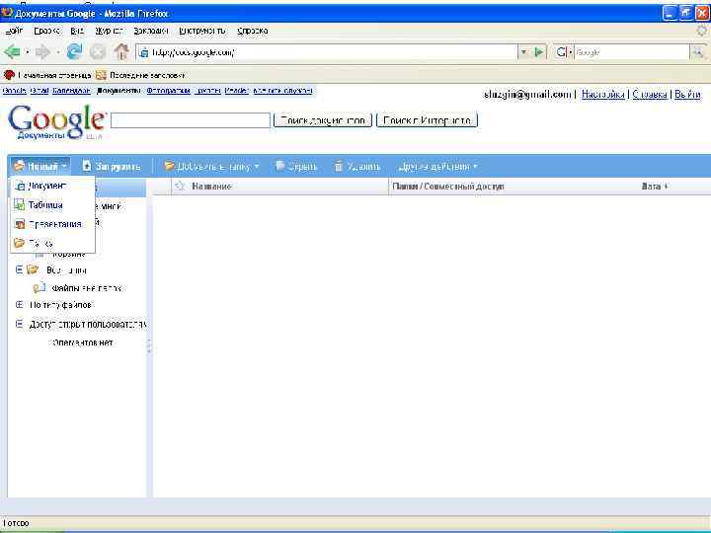Viewport: 711px width, 533px height.
Task: Click the Поиск в Интернете button
Action: click(x=427, y=120)
